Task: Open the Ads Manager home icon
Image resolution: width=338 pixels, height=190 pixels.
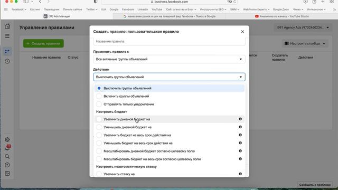Action: [x=7, y=26]
